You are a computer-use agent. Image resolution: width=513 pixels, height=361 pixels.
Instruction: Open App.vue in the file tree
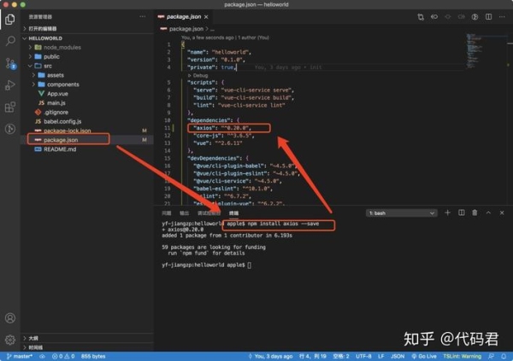point(57,94)
